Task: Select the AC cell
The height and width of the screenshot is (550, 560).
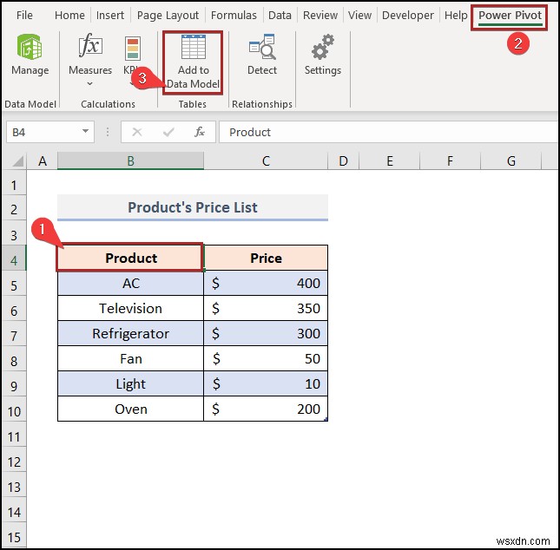Action: coord(131,283)
